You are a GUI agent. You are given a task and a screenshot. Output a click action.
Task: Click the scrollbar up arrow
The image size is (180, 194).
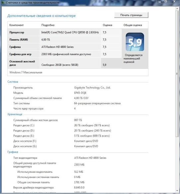tap(177, 9)
